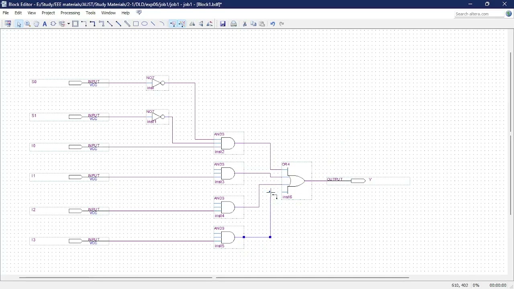Select the AND3 gate inst3

tap(228, 173)
